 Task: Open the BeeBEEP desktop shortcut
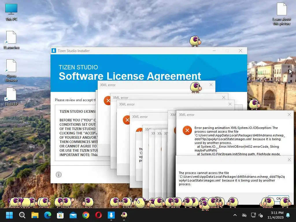coord(11,97)
